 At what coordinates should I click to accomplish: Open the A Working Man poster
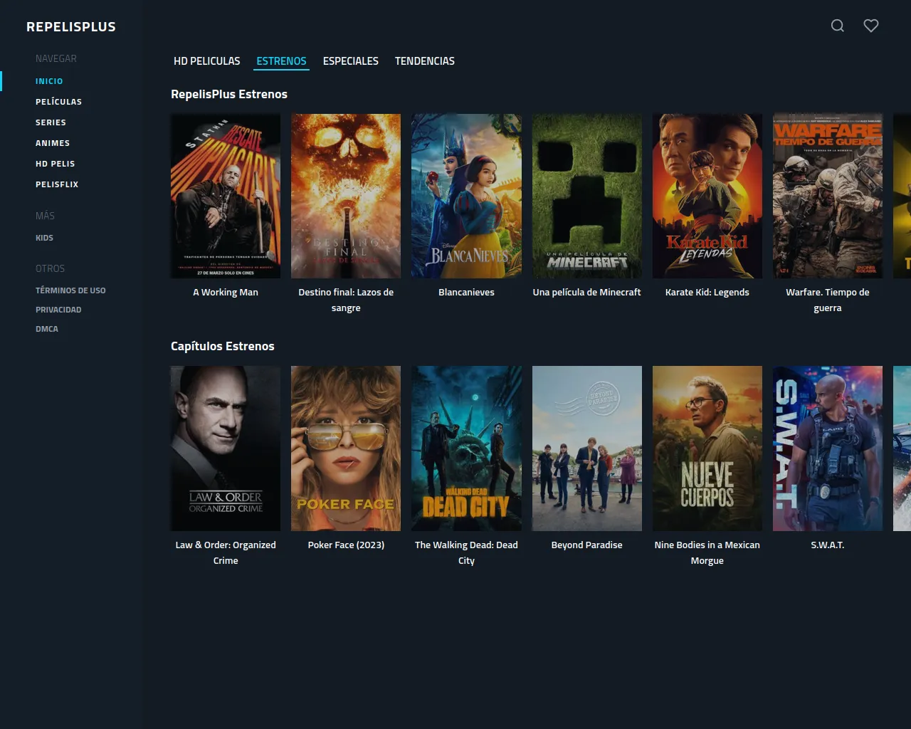226,196
